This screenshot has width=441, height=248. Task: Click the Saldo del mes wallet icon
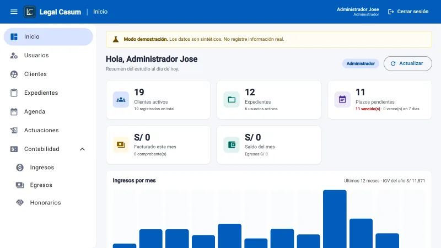pyautogui.click(x=232, y=144)
